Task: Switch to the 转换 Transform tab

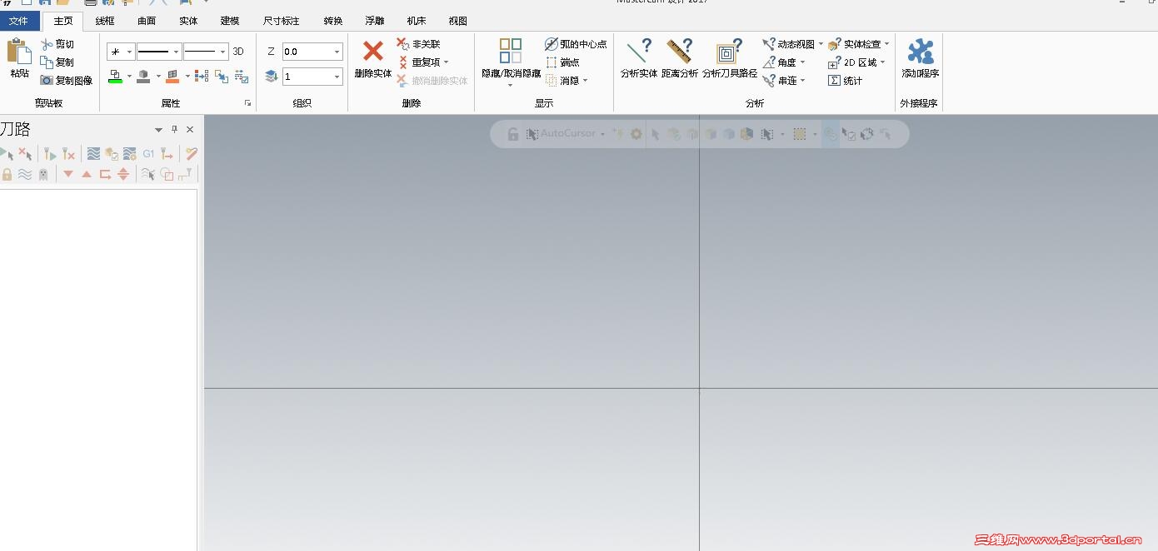Action: click(333, 21)
